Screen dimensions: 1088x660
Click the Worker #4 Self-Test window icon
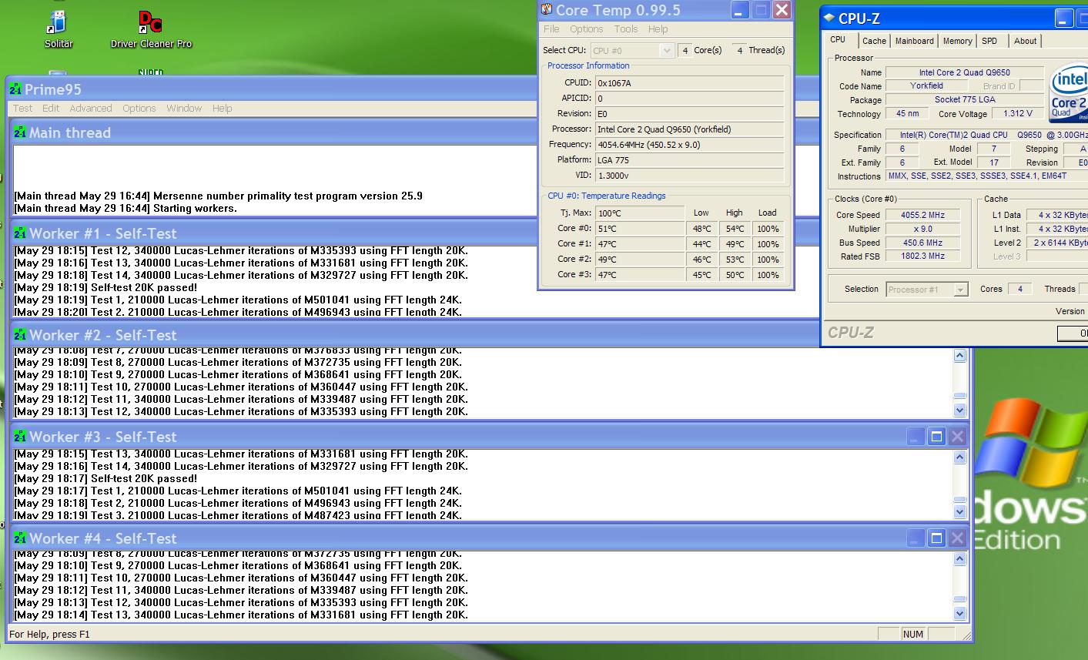tap(20, 538)
